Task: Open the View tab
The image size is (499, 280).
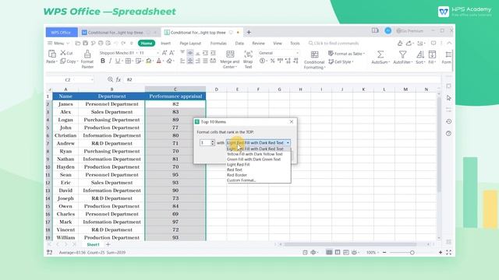Action: pyautogui.click(x=278, y=44)
